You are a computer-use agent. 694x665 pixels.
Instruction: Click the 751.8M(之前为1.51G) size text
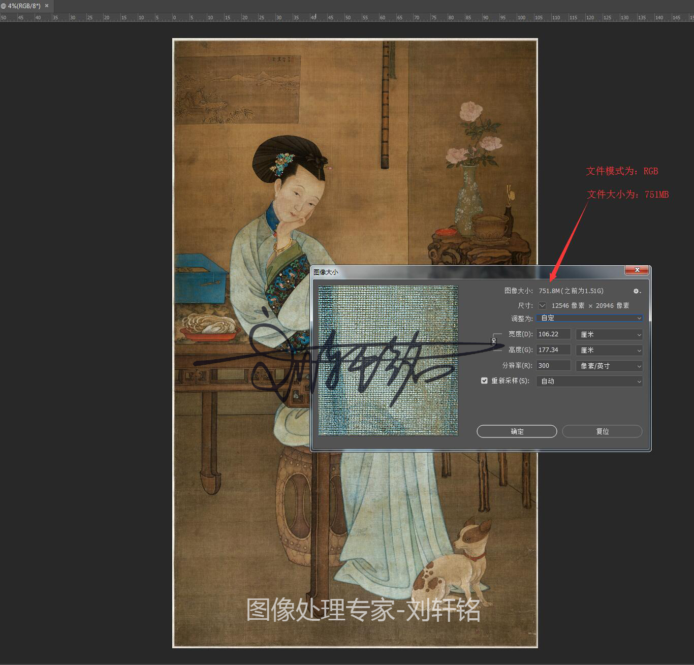point(571,291)
